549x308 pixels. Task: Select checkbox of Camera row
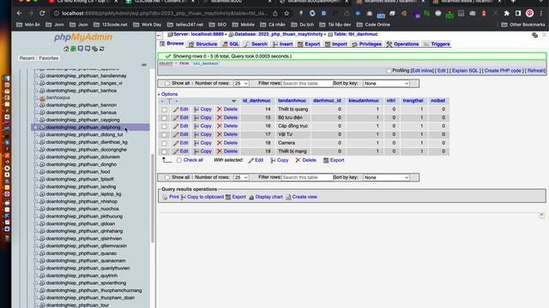(x=164, y=143)
